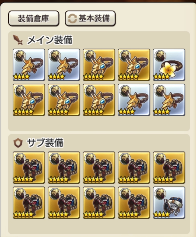Pick the first four-star gem bridle in second main row

pyautogui.click(x=29, y=100)
